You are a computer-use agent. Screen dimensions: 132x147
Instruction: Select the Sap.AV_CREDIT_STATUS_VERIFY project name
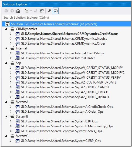point(71,78)
